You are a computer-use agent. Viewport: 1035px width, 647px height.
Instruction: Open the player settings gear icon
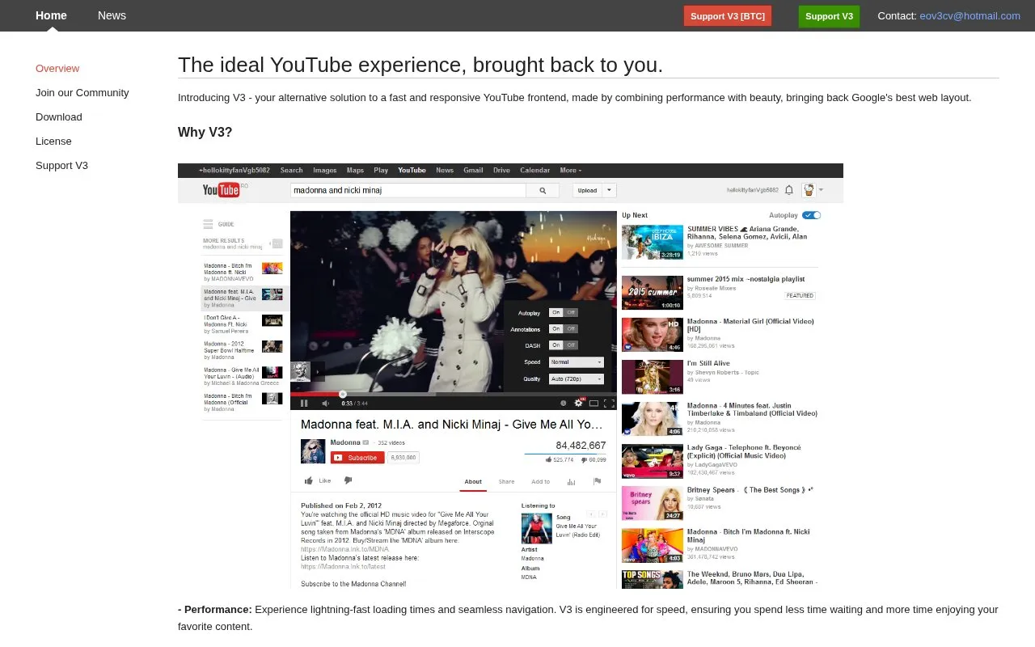[579, 403]
